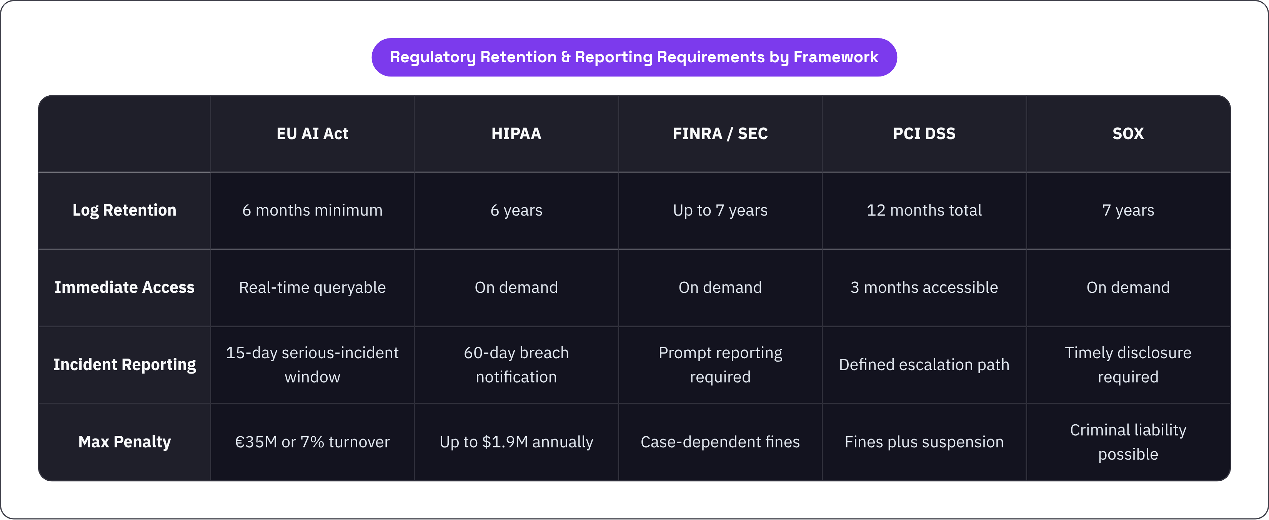Image resolution: width=1269 pixels, height=520 pixels.
Task: Click the 'Fines plus suspension' cell
Action: click(924, 442)
